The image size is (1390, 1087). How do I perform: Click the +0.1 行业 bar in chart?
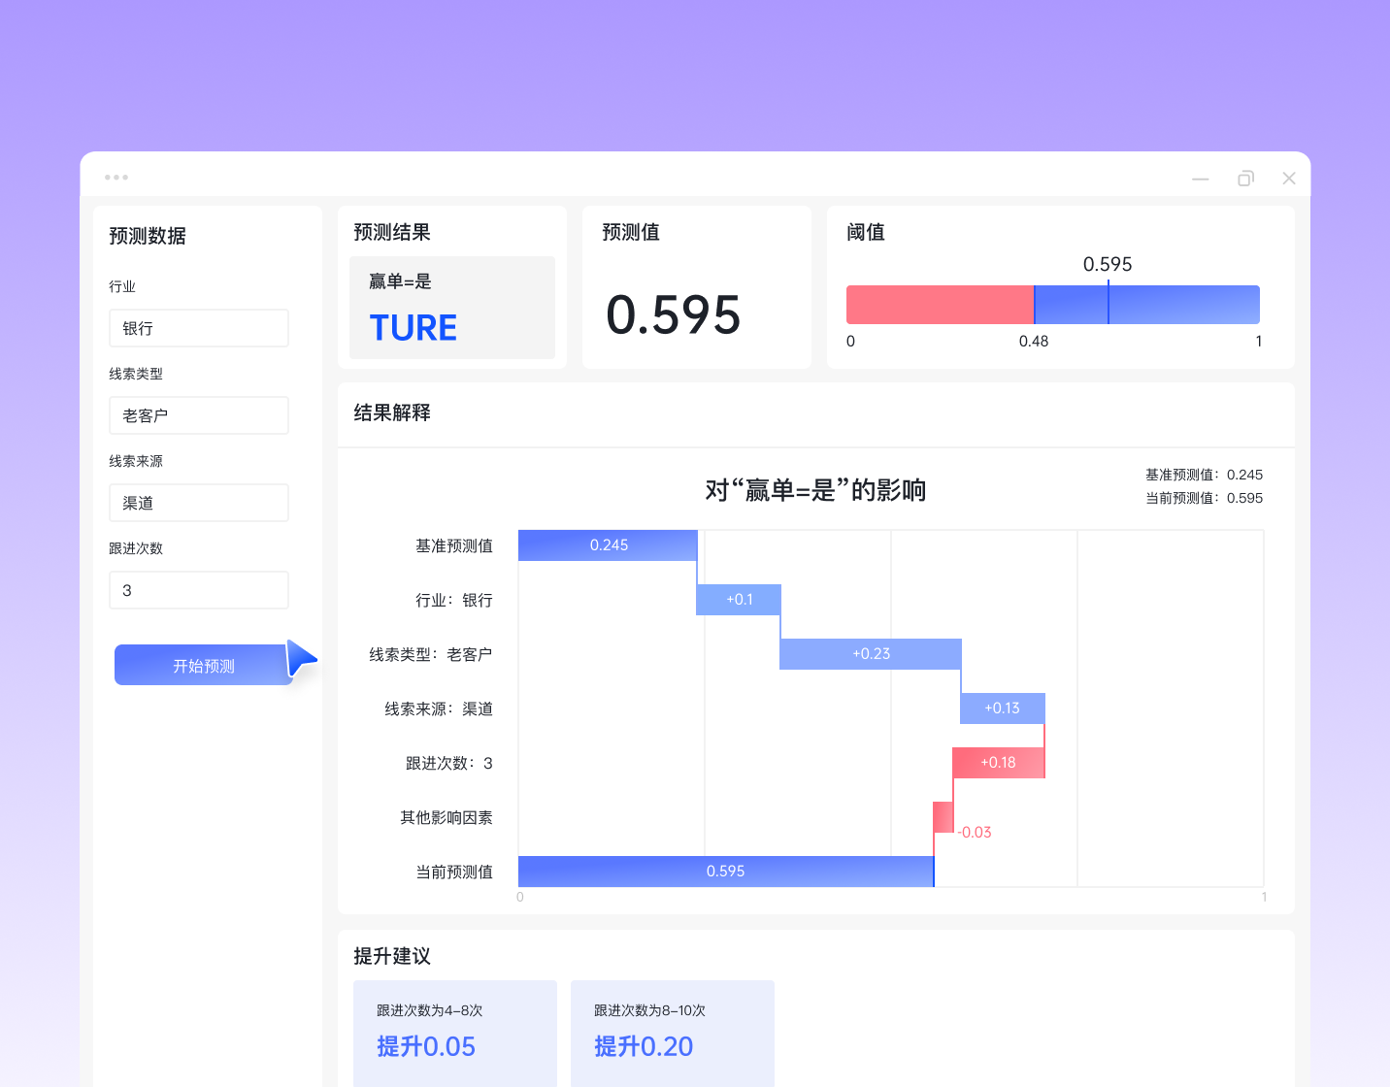pyautogui.click(x=739, y=600)
